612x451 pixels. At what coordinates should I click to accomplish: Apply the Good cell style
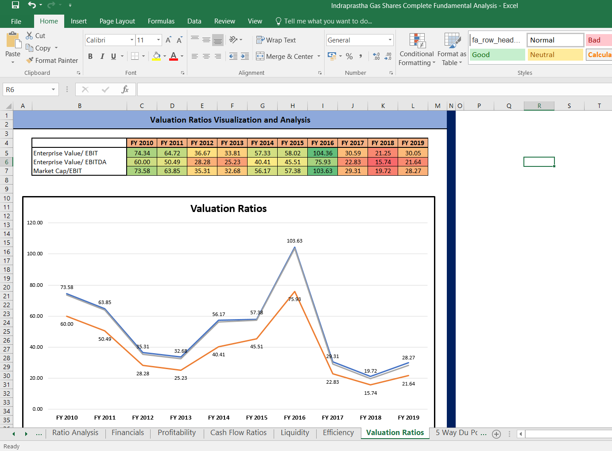point(497,55)
